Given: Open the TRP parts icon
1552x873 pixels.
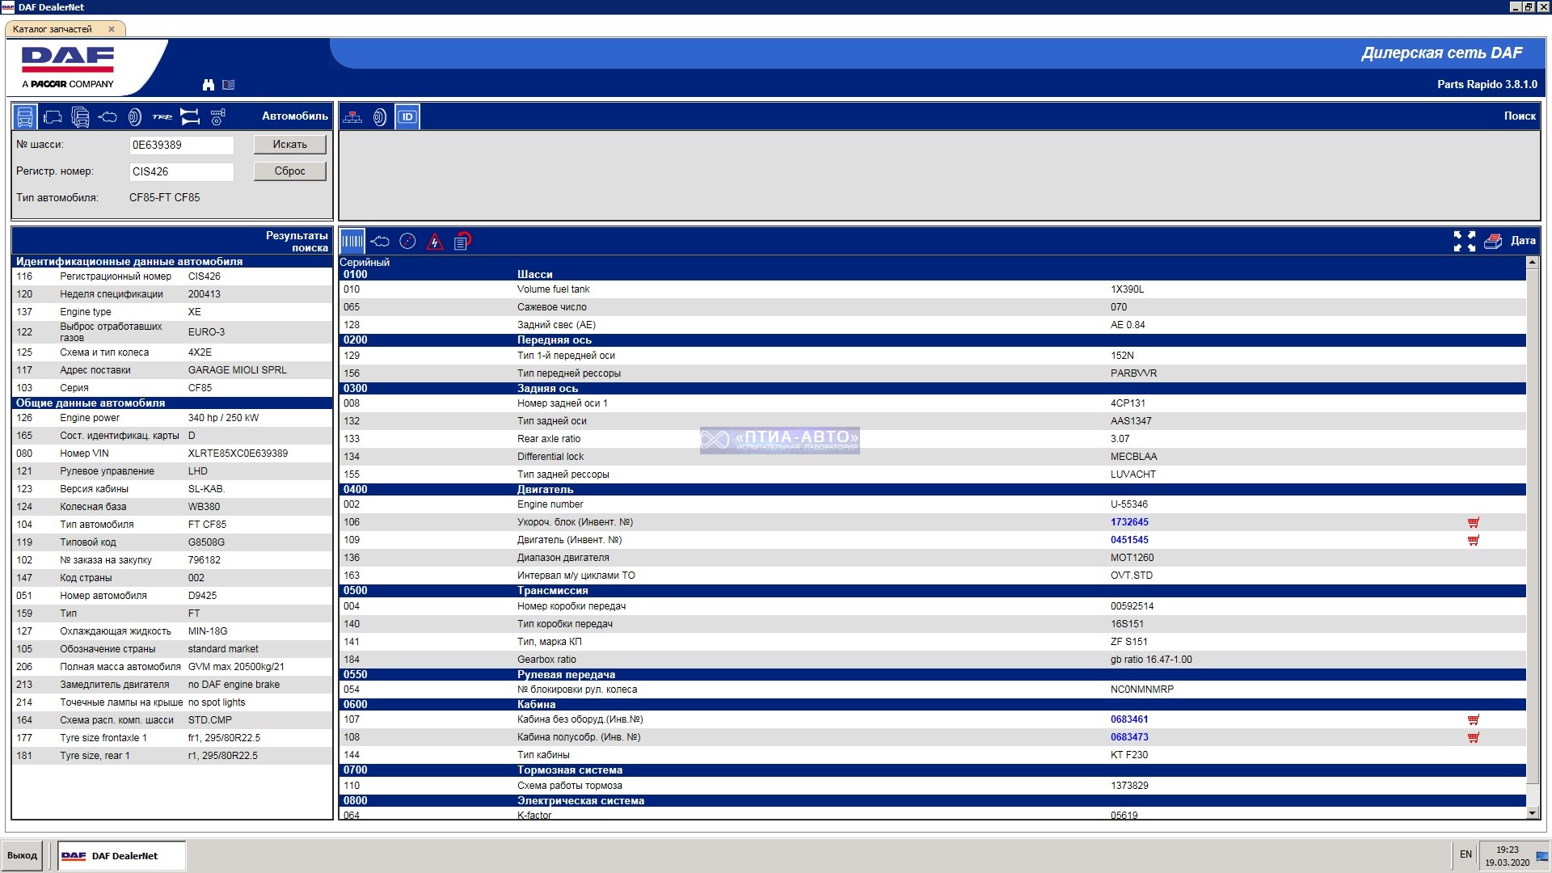Looking at the screenshot, I should [x=162, y=117].
